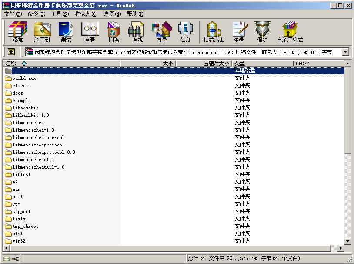Open the 查看 (View) tool

point(90,32)
